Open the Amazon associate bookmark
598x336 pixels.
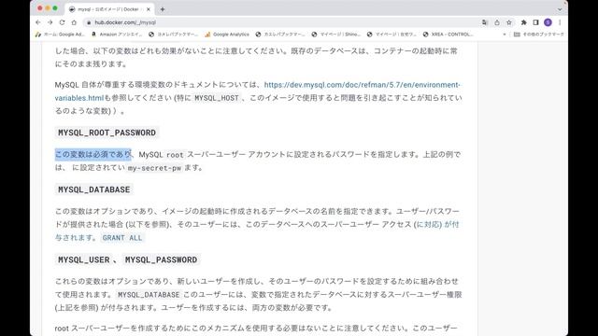(x=116, y=35)
